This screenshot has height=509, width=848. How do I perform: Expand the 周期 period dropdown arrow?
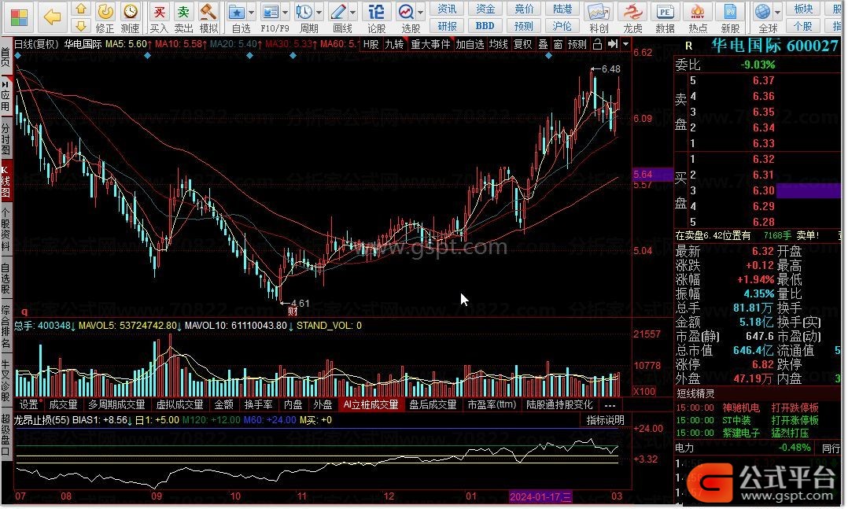click(319, 12)
